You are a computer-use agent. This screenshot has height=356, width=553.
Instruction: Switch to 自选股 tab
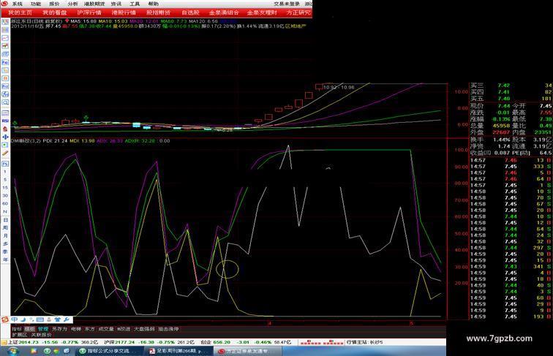pyautogui.click(x=190, y=12)
